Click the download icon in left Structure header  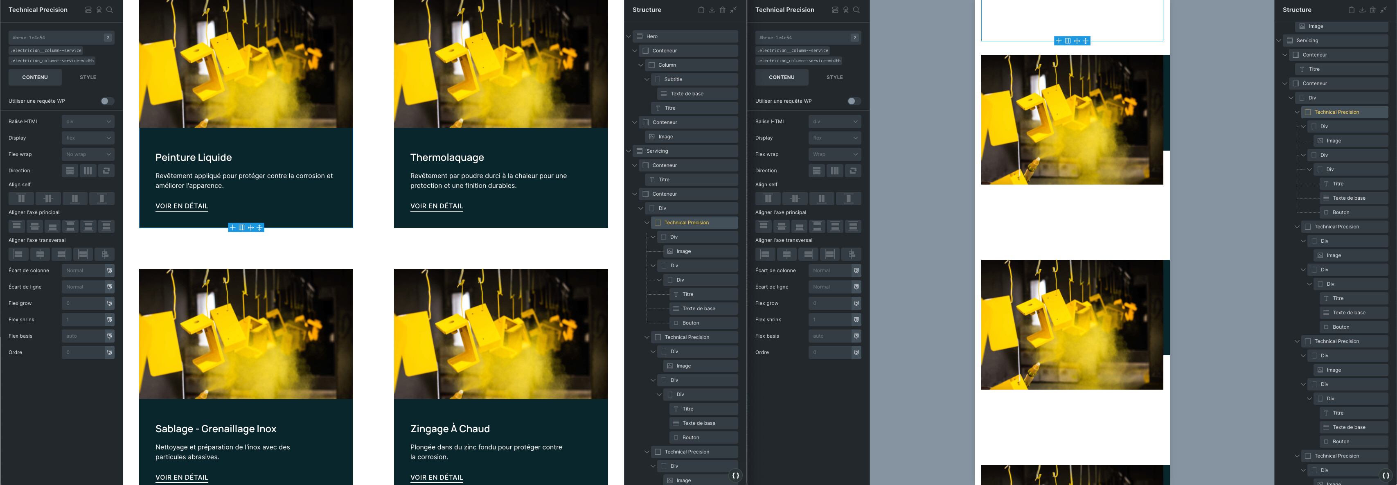point(712,10)
